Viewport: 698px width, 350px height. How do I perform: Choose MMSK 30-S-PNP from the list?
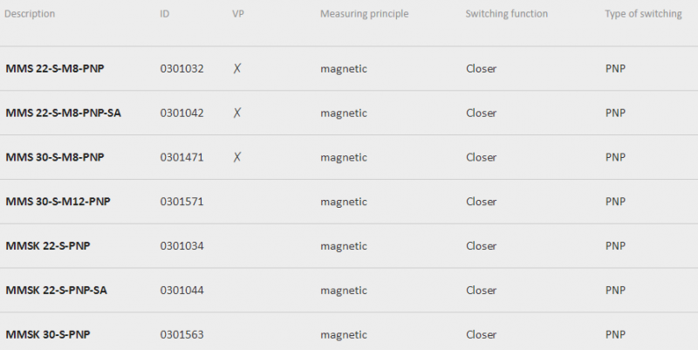click(48, 334)
